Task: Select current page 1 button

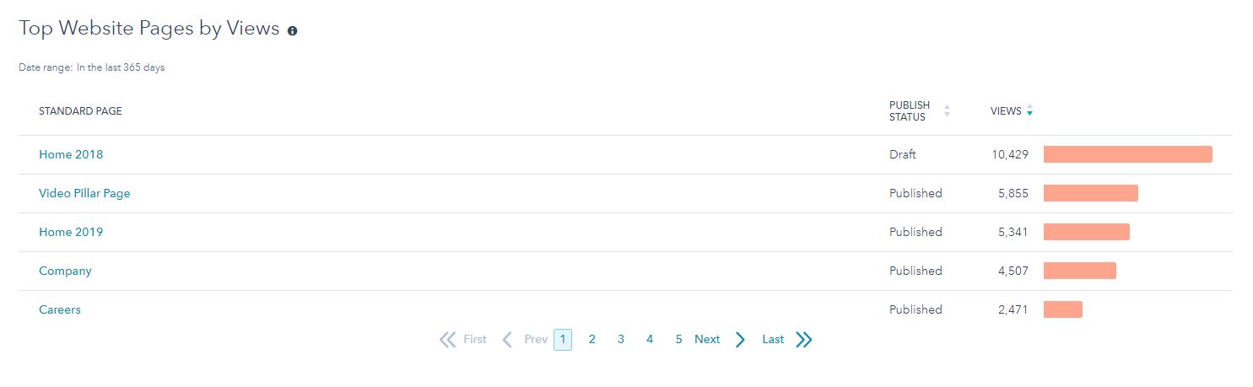Action: coord(563,340)
